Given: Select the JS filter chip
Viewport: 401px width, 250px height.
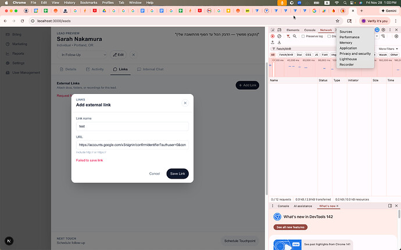Looking at the screenshot, I should (316, 55).
